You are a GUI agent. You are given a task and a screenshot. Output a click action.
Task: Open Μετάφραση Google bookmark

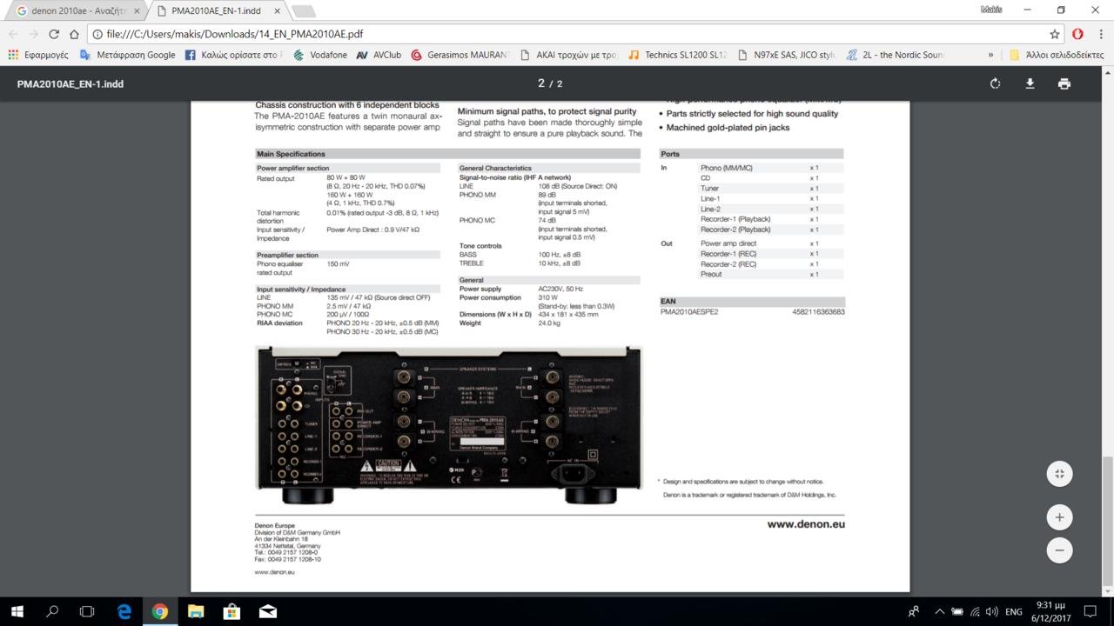(x=128, y=55)
